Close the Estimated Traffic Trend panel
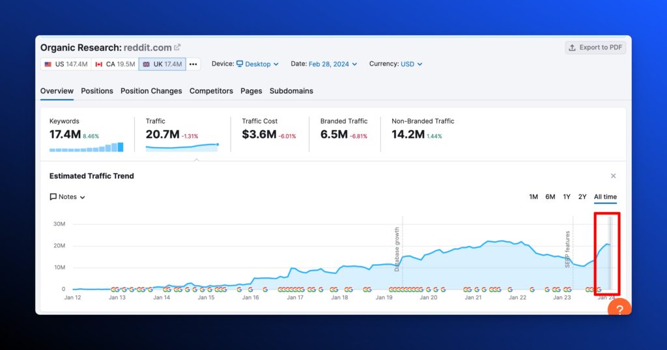Screen dimensions: 667x350 coord(613,176)
